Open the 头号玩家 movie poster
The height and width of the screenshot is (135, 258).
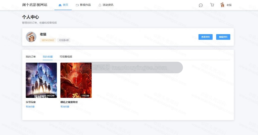[x=41, y=80]
